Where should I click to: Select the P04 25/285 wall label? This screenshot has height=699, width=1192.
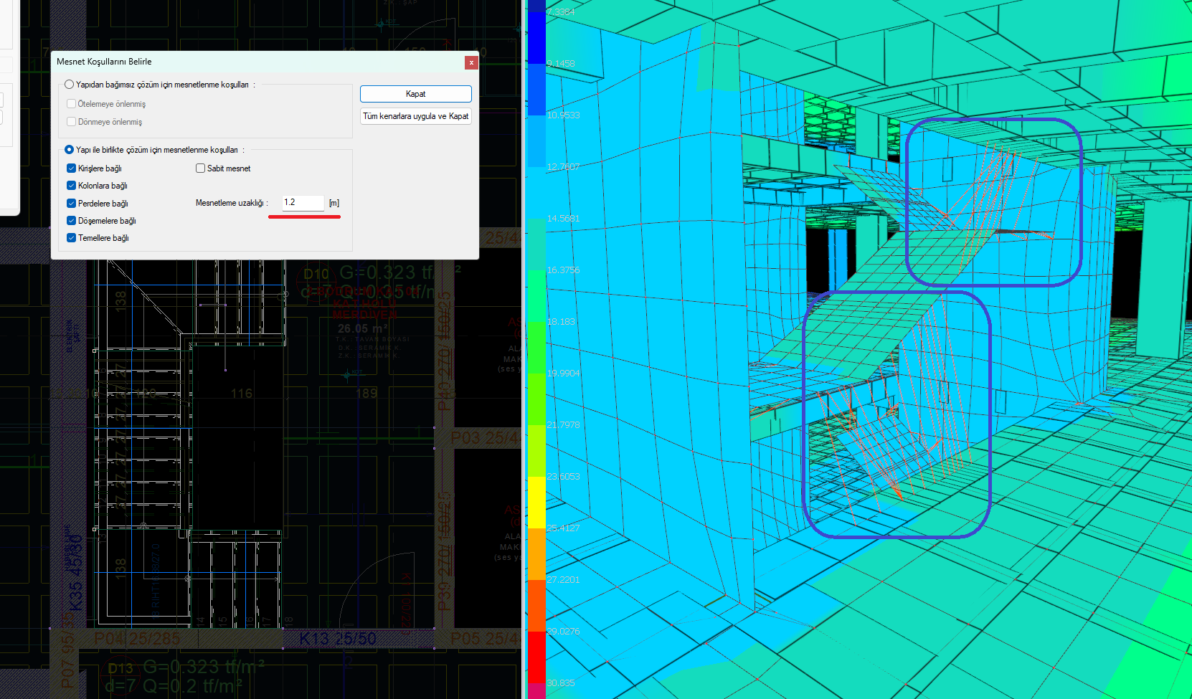138,639
